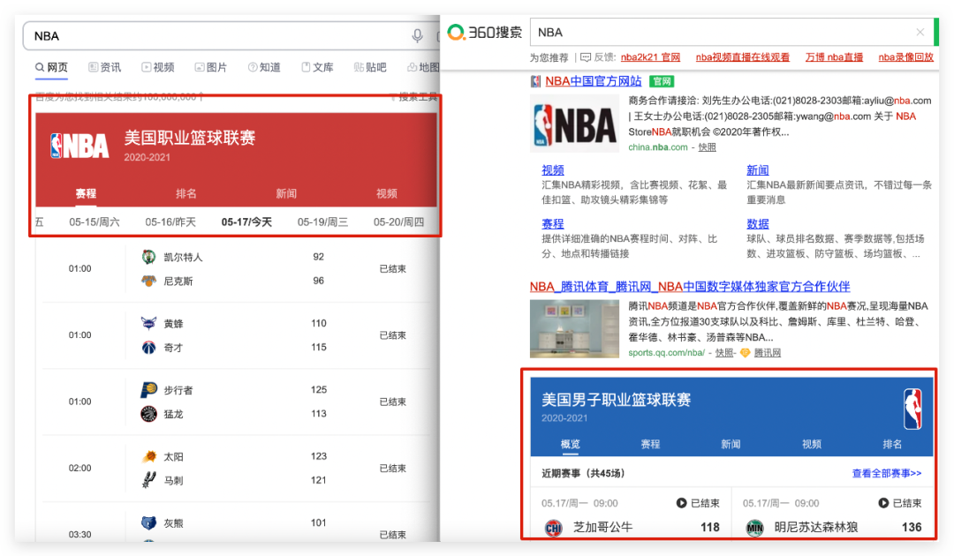Choose date 05-19/周三
This screenshot has height=556, width=954.
coord(322,222)
